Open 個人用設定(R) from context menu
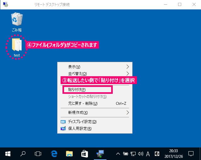This screenshot has height=160, width=201. (95, 129)
